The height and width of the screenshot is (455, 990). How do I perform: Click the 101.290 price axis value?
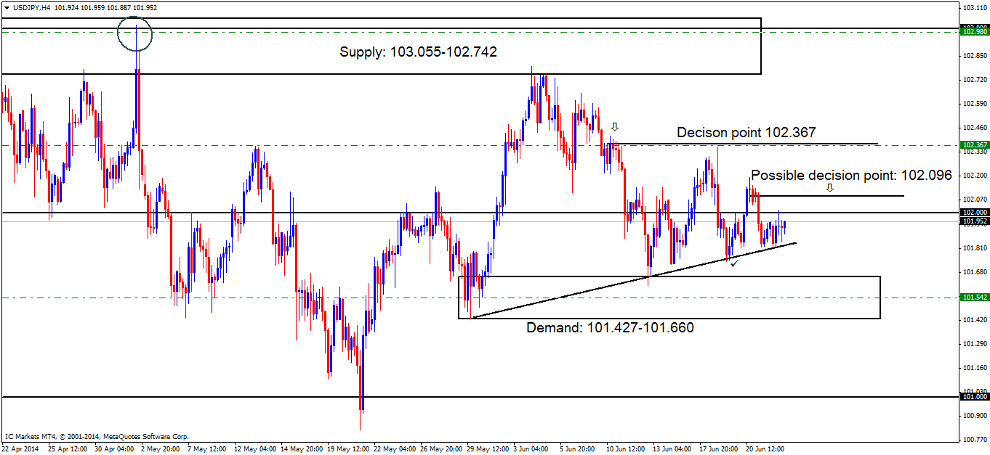pos(975,343)
